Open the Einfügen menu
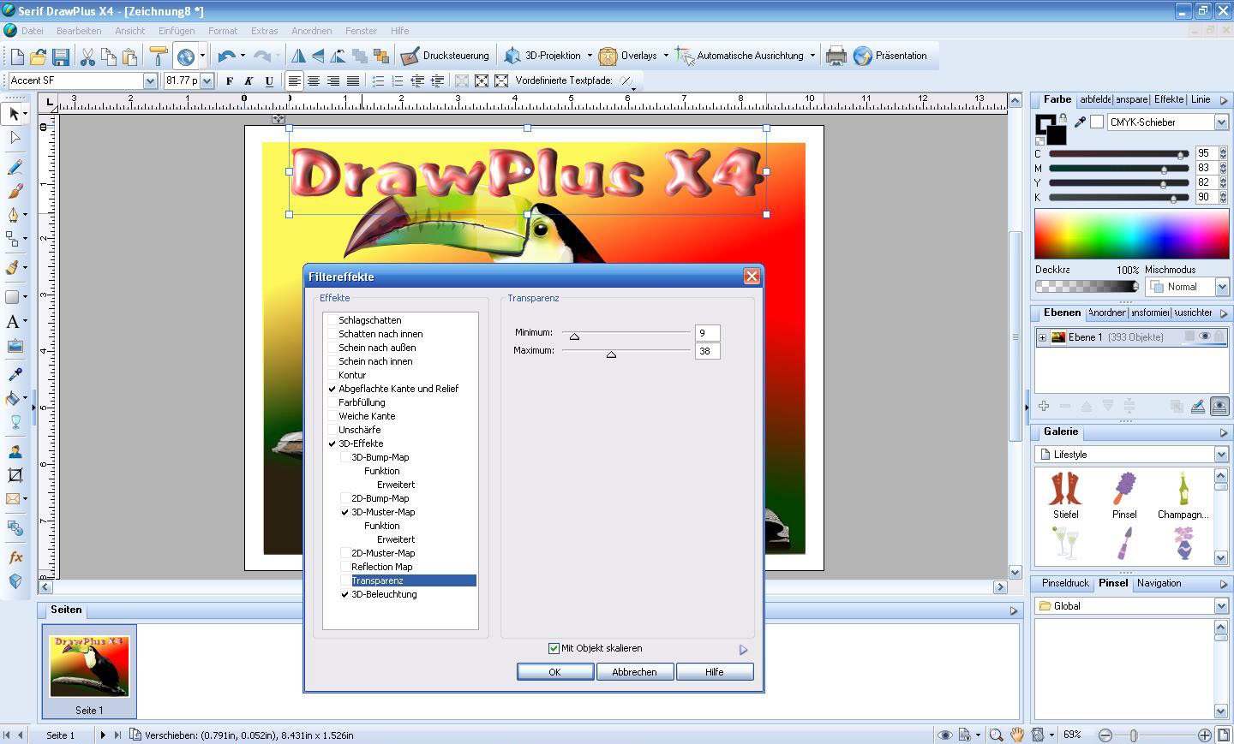This screenshot has height=744, width=1234. pos(177,31)
